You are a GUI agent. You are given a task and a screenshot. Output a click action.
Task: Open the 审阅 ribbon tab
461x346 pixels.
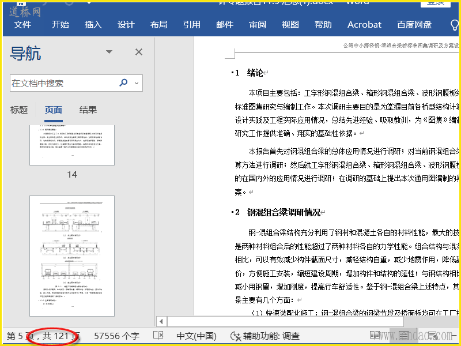pyautogui.click(x=258, y=25)
